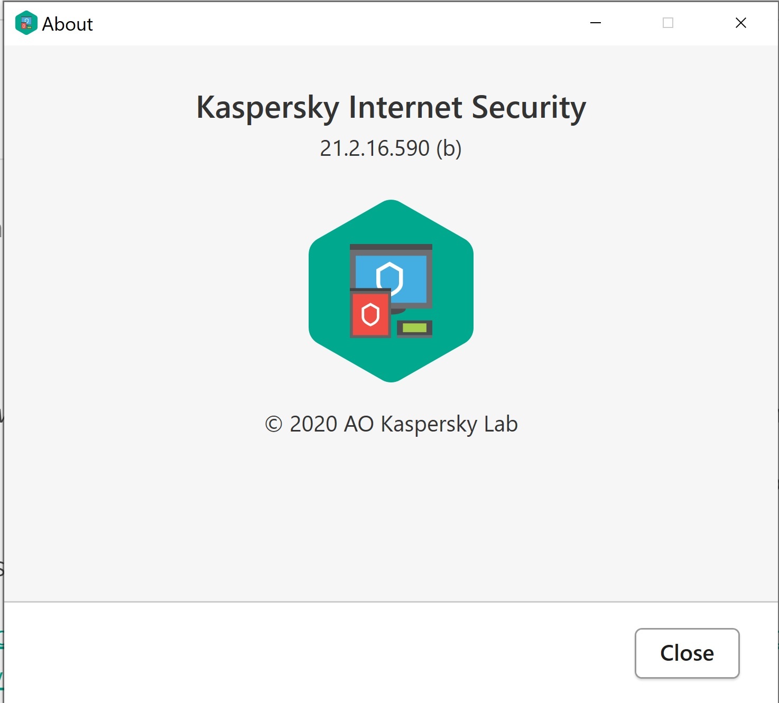Viewport: 779px width, 703px height.
Task: Click the word "Security" in the heading
Action: [x=528, y=108]
